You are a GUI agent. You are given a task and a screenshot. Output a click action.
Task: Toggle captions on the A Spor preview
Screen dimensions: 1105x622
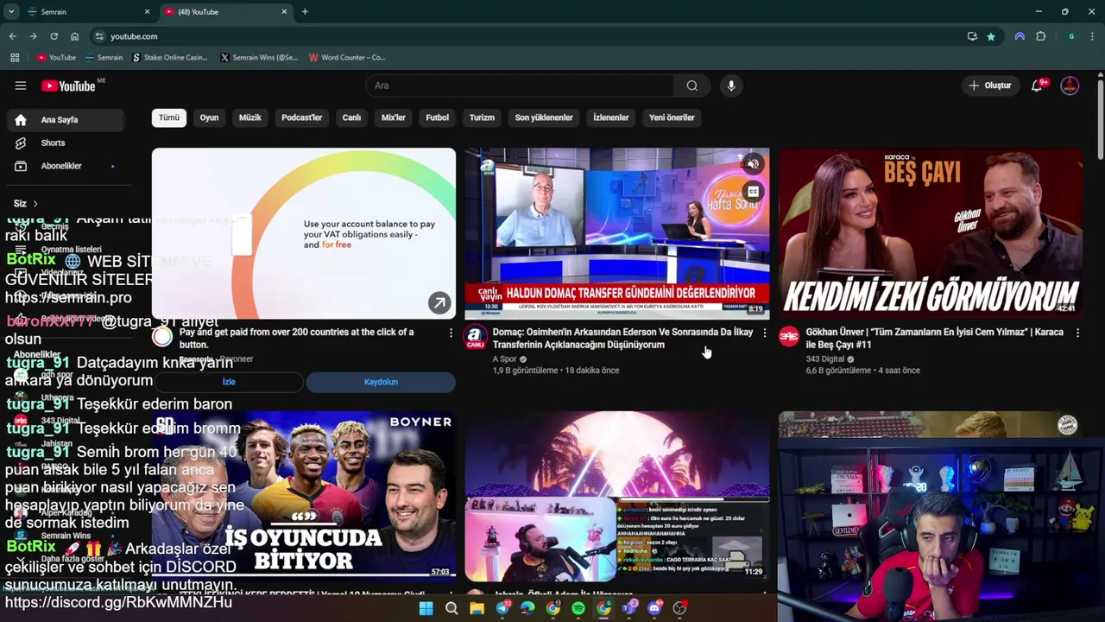pos(753,192)
